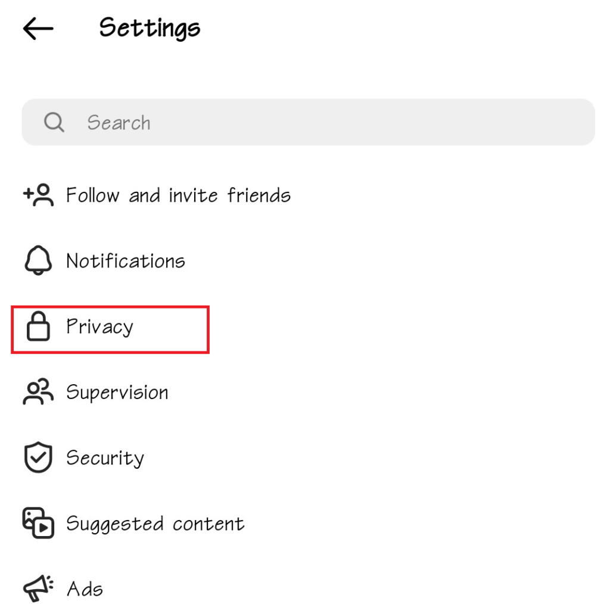Tap the back arrow icon

pyautogui.click(x=38, y=29)
